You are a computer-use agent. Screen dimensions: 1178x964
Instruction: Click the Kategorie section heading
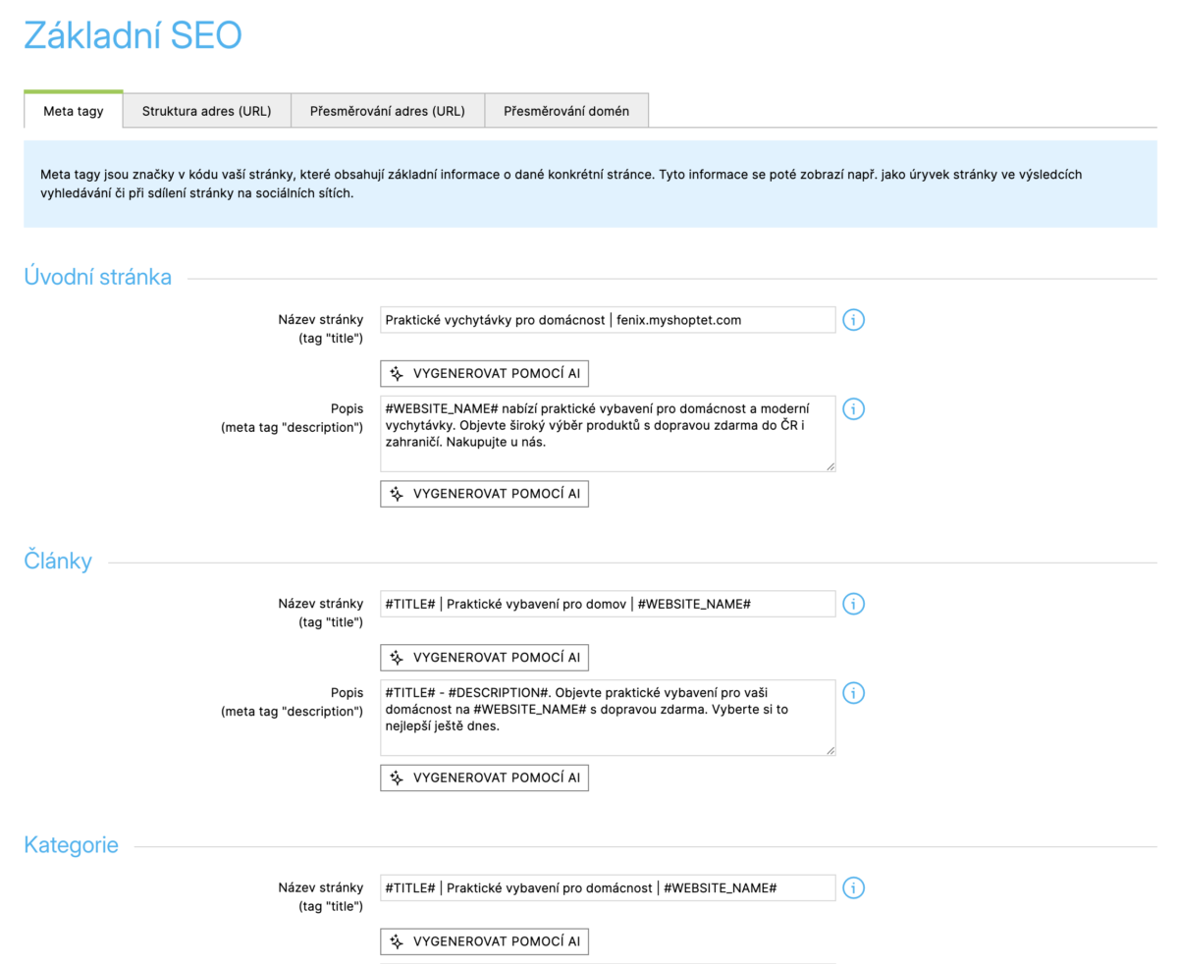tap(71, 845)
